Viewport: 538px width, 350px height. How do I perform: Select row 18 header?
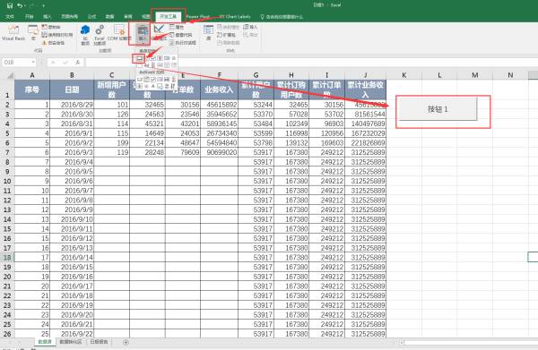tap(7, 257)
